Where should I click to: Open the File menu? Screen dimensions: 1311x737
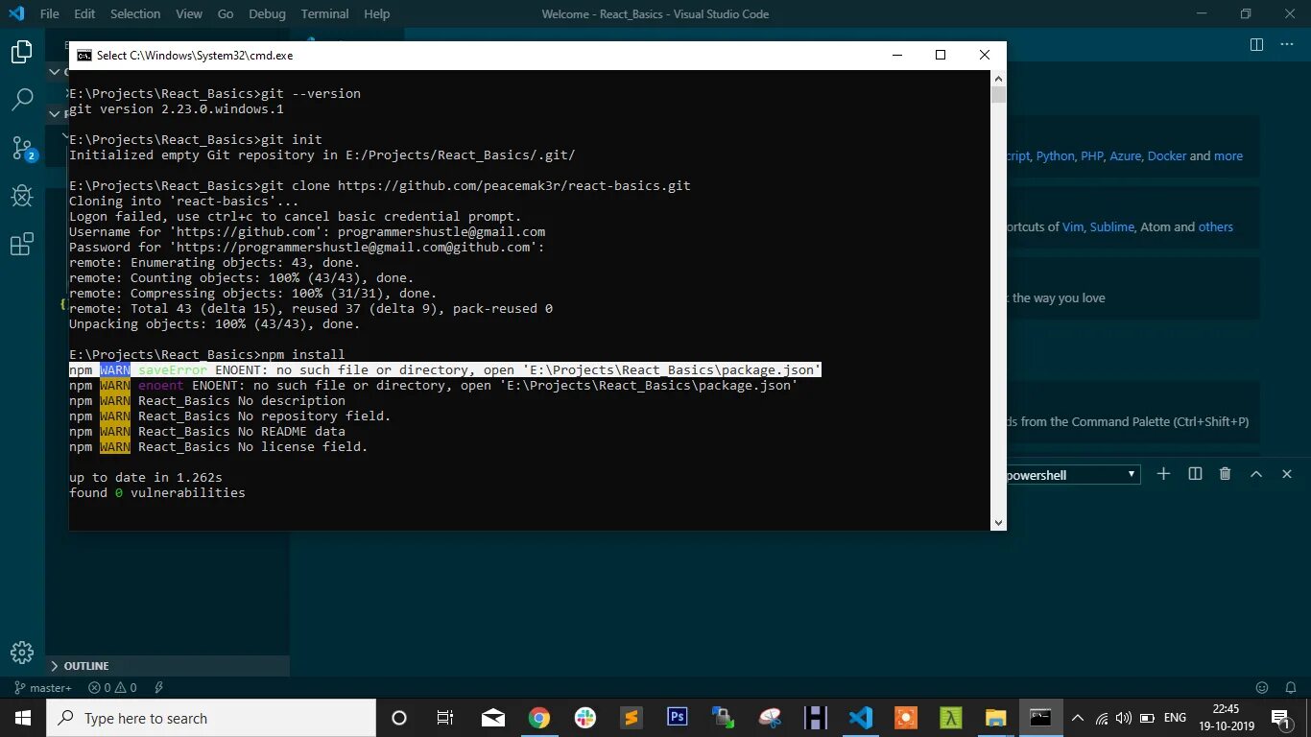50,13
